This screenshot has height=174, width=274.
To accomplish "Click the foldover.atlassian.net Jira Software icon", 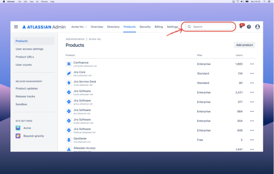I will pos(69,130).
